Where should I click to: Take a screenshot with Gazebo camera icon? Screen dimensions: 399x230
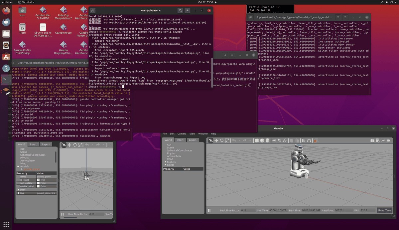[x=373, y=140]
